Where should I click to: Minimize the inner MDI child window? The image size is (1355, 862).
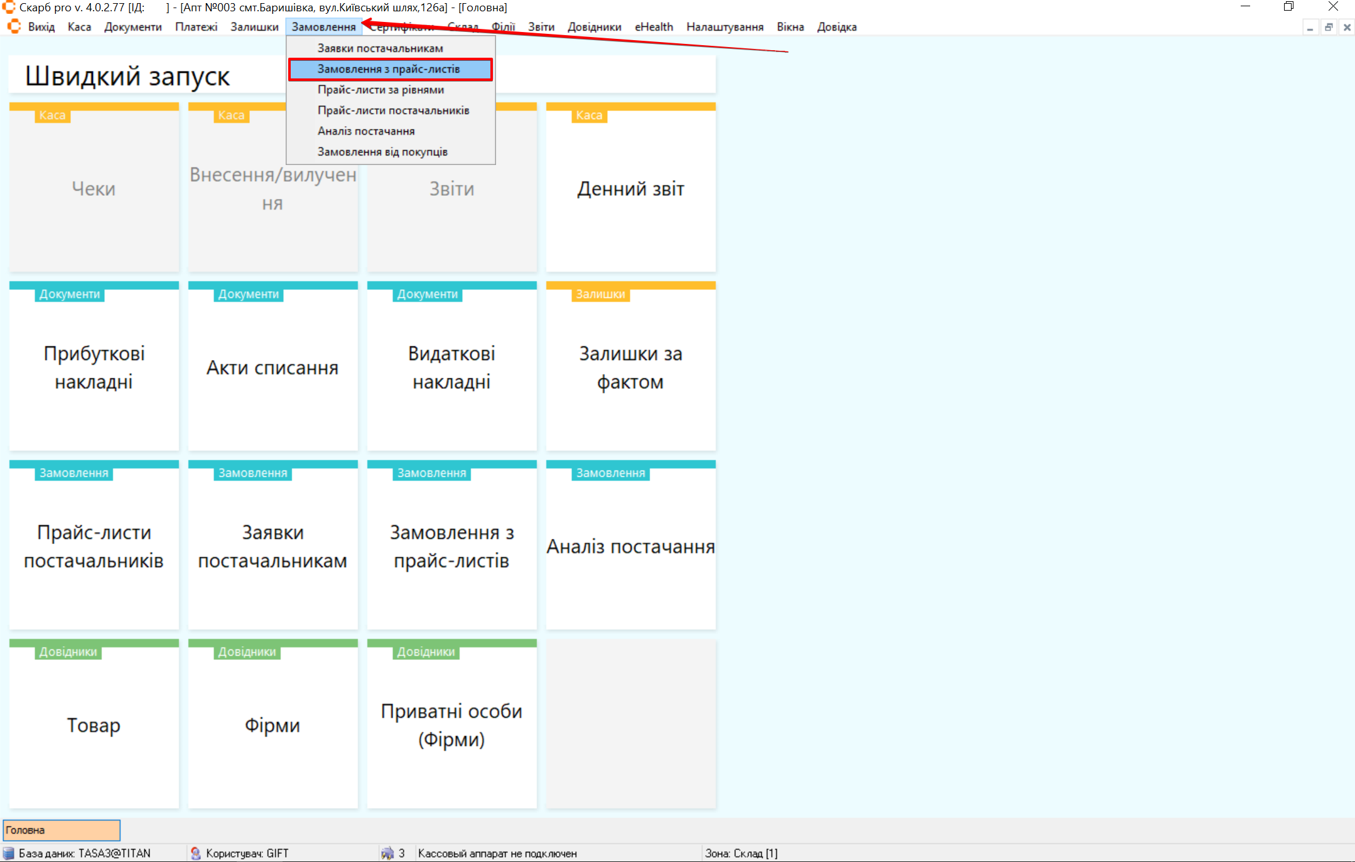[x=1310, y=28]
